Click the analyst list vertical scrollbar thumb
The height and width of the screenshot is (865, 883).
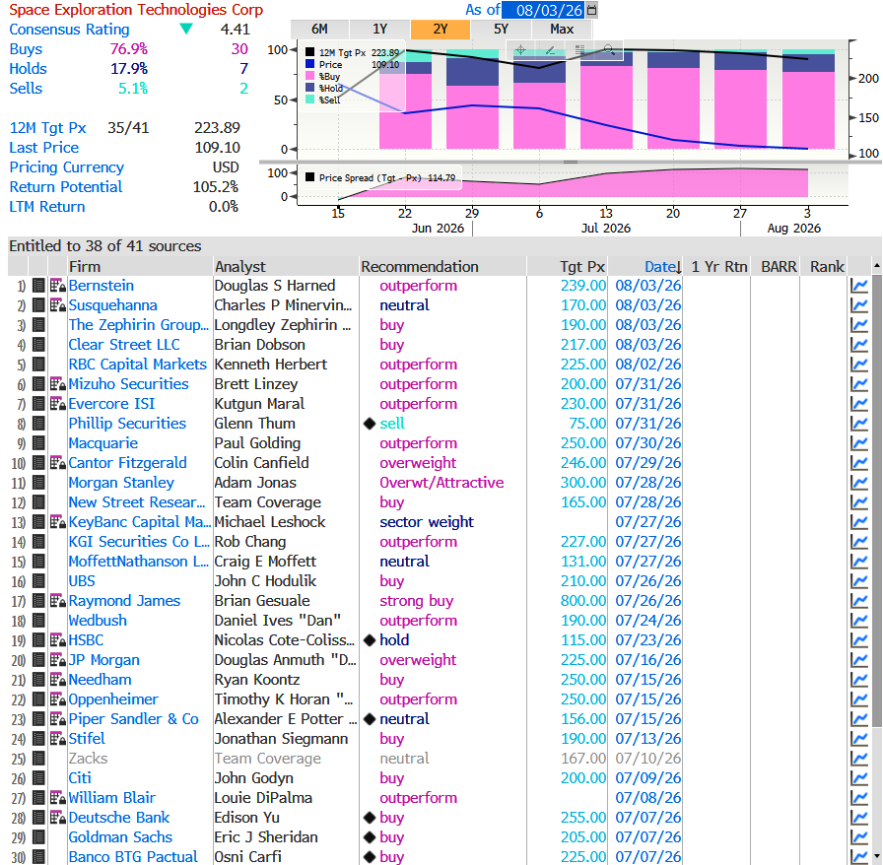click(877, 500)
